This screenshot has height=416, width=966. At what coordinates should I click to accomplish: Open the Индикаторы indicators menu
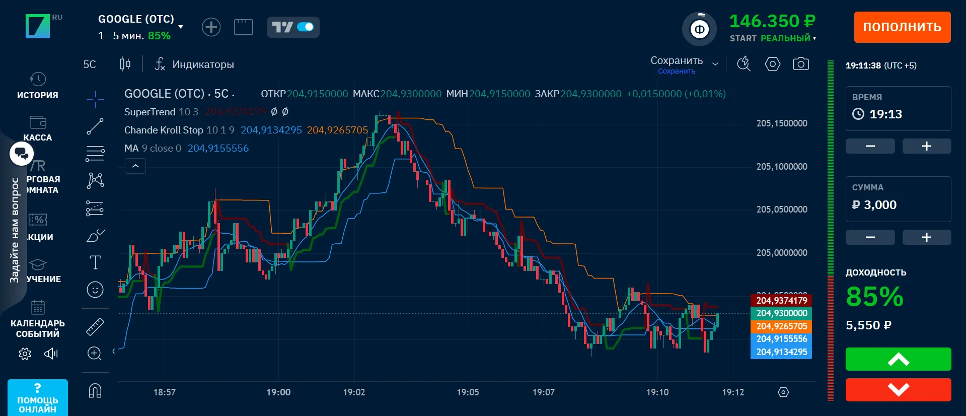[x=194, y=64]
